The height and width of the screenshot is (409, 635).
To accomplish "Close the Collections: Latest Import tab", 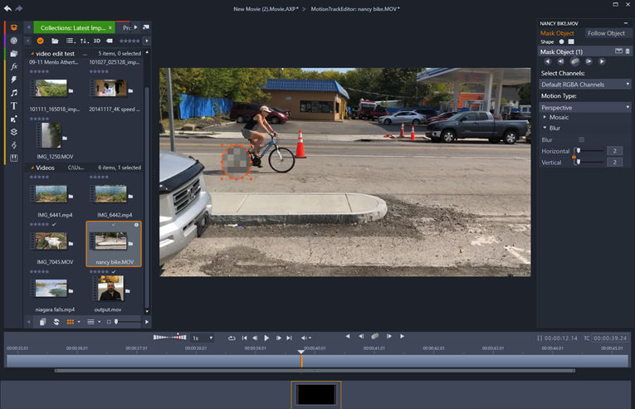I will point(110,27).
